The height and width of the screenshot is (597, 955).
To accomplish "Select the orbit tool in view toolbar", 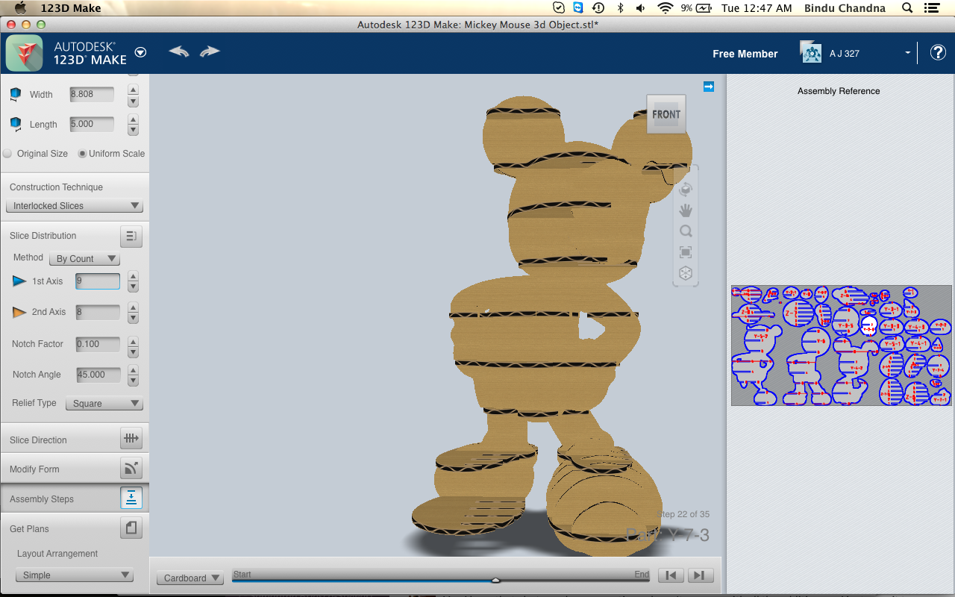I will click(x=686, y=190).
